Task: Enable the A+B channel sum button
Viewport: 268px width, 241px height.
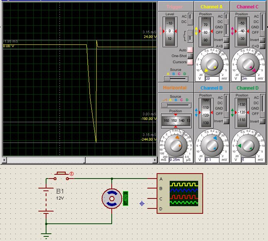Action: [227, 46]
